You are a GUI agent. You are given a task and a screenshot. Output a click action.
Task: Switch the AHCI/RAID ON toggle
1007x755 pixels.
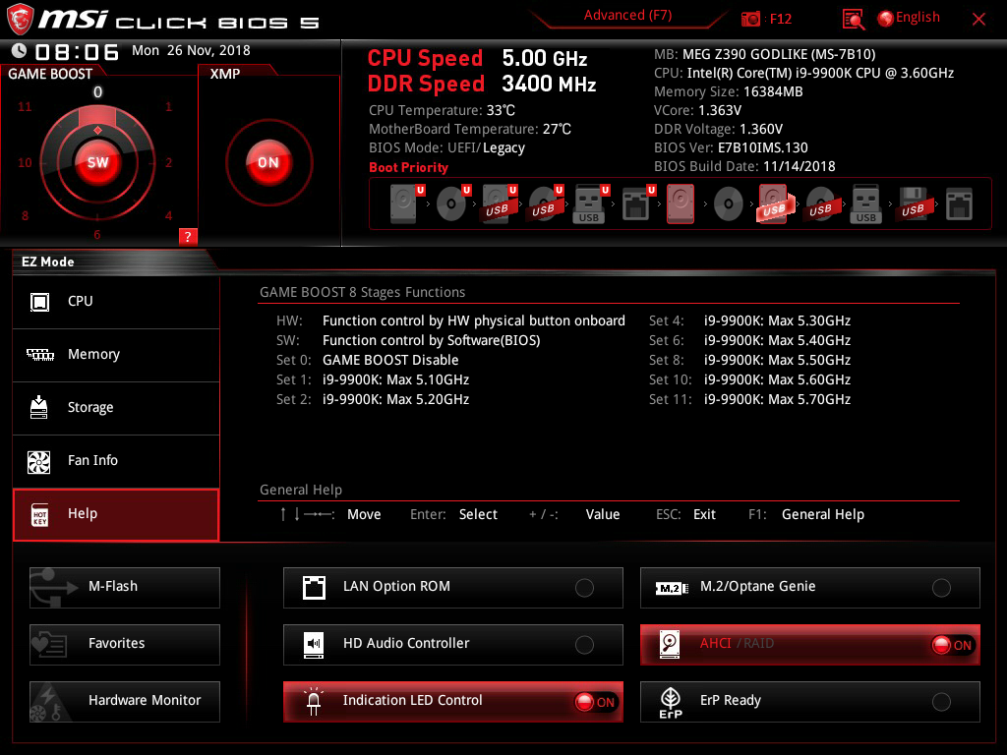953,645
